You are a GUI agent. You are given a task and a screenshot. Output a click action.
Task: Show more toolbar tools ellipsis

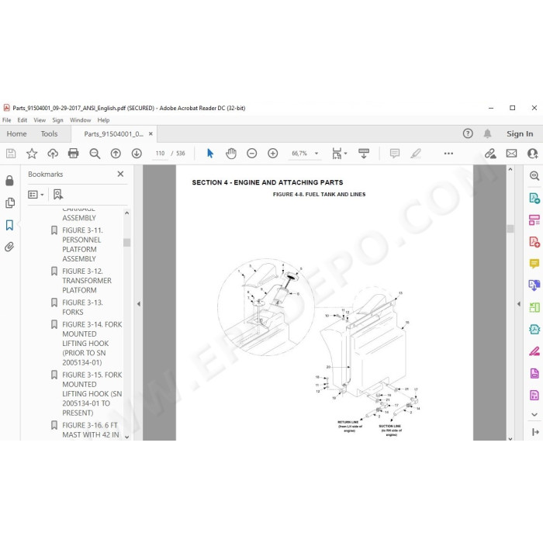click(x=448, y=154)
